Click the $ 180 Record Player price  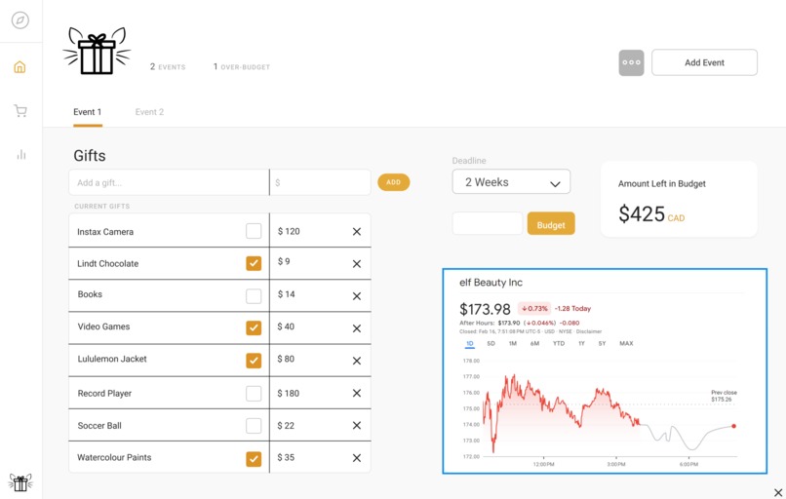click(x=289, y=394)
